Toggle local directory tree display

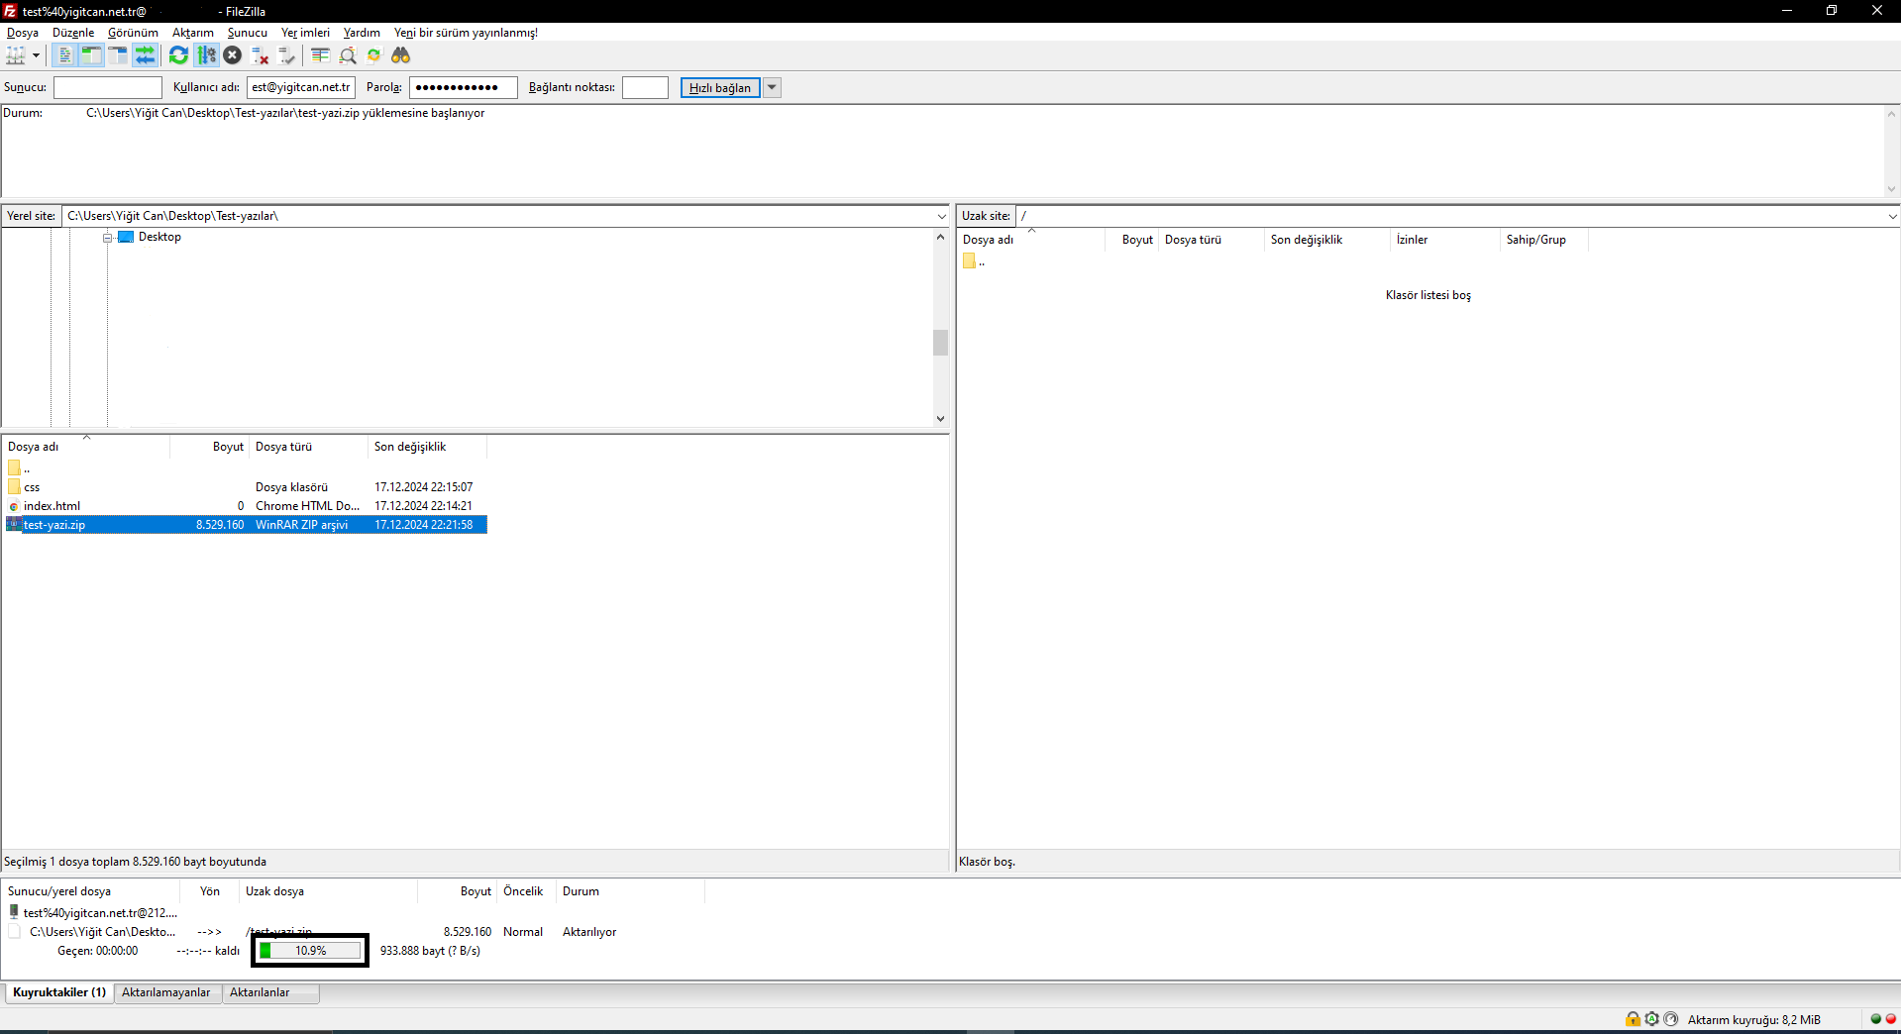91,55
